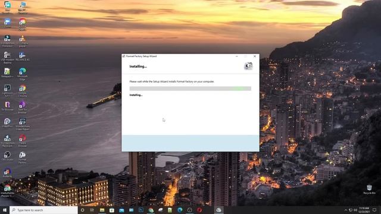Close the Format Factory Setup Wizard
This screenshot has height=214, width=381.
(255, 56)
